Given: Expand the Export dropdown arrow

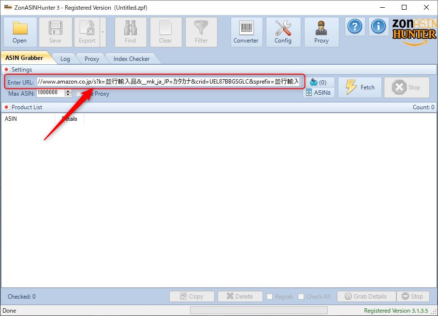Looking at the screenshot, I should click(x=103, y=32).
